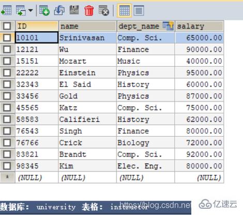Select the salary cell 62000.00
Image resolution: width=243 pixels, height=215 pixels.
pos(199,119)
